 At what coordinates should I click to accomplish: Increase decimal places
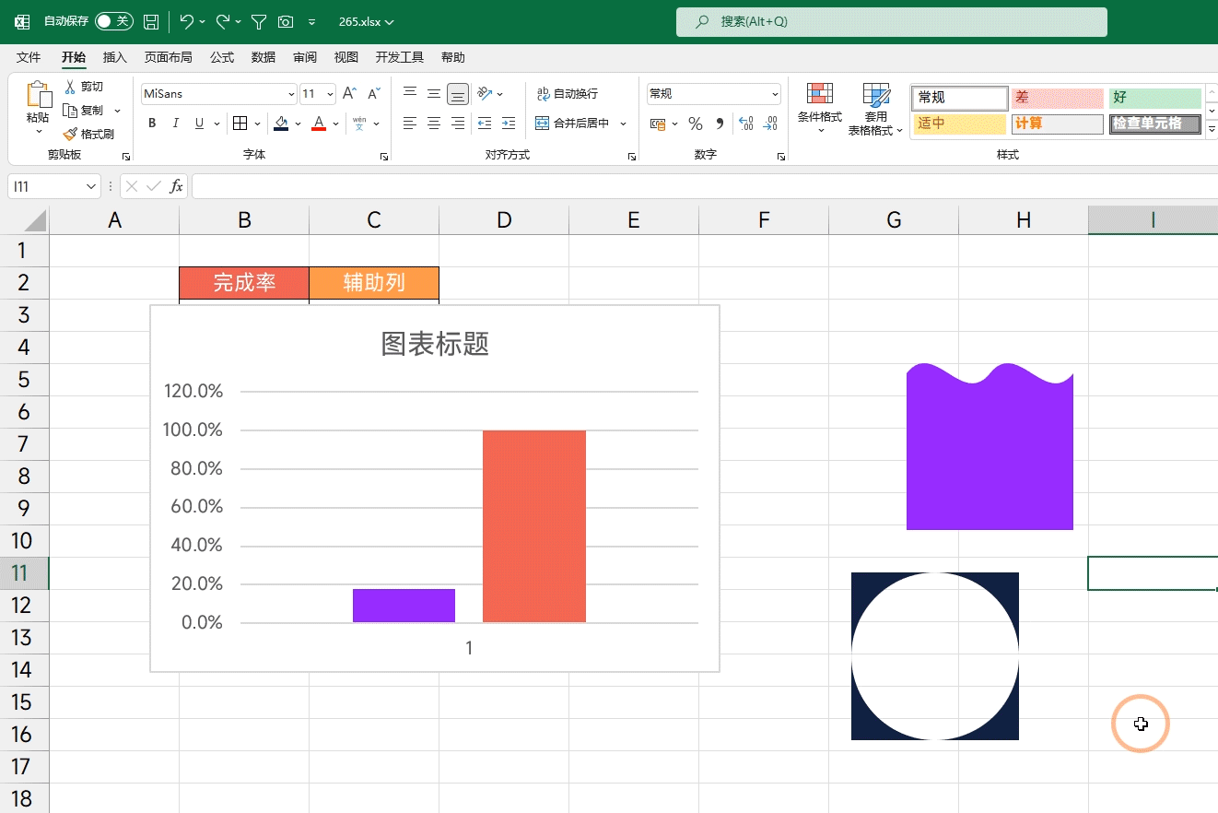point(746,124)
